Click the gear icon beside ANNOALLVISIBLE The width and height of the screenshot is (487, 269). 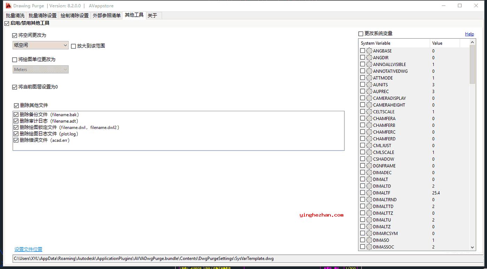pyautogui.click(x=369, y=64)
